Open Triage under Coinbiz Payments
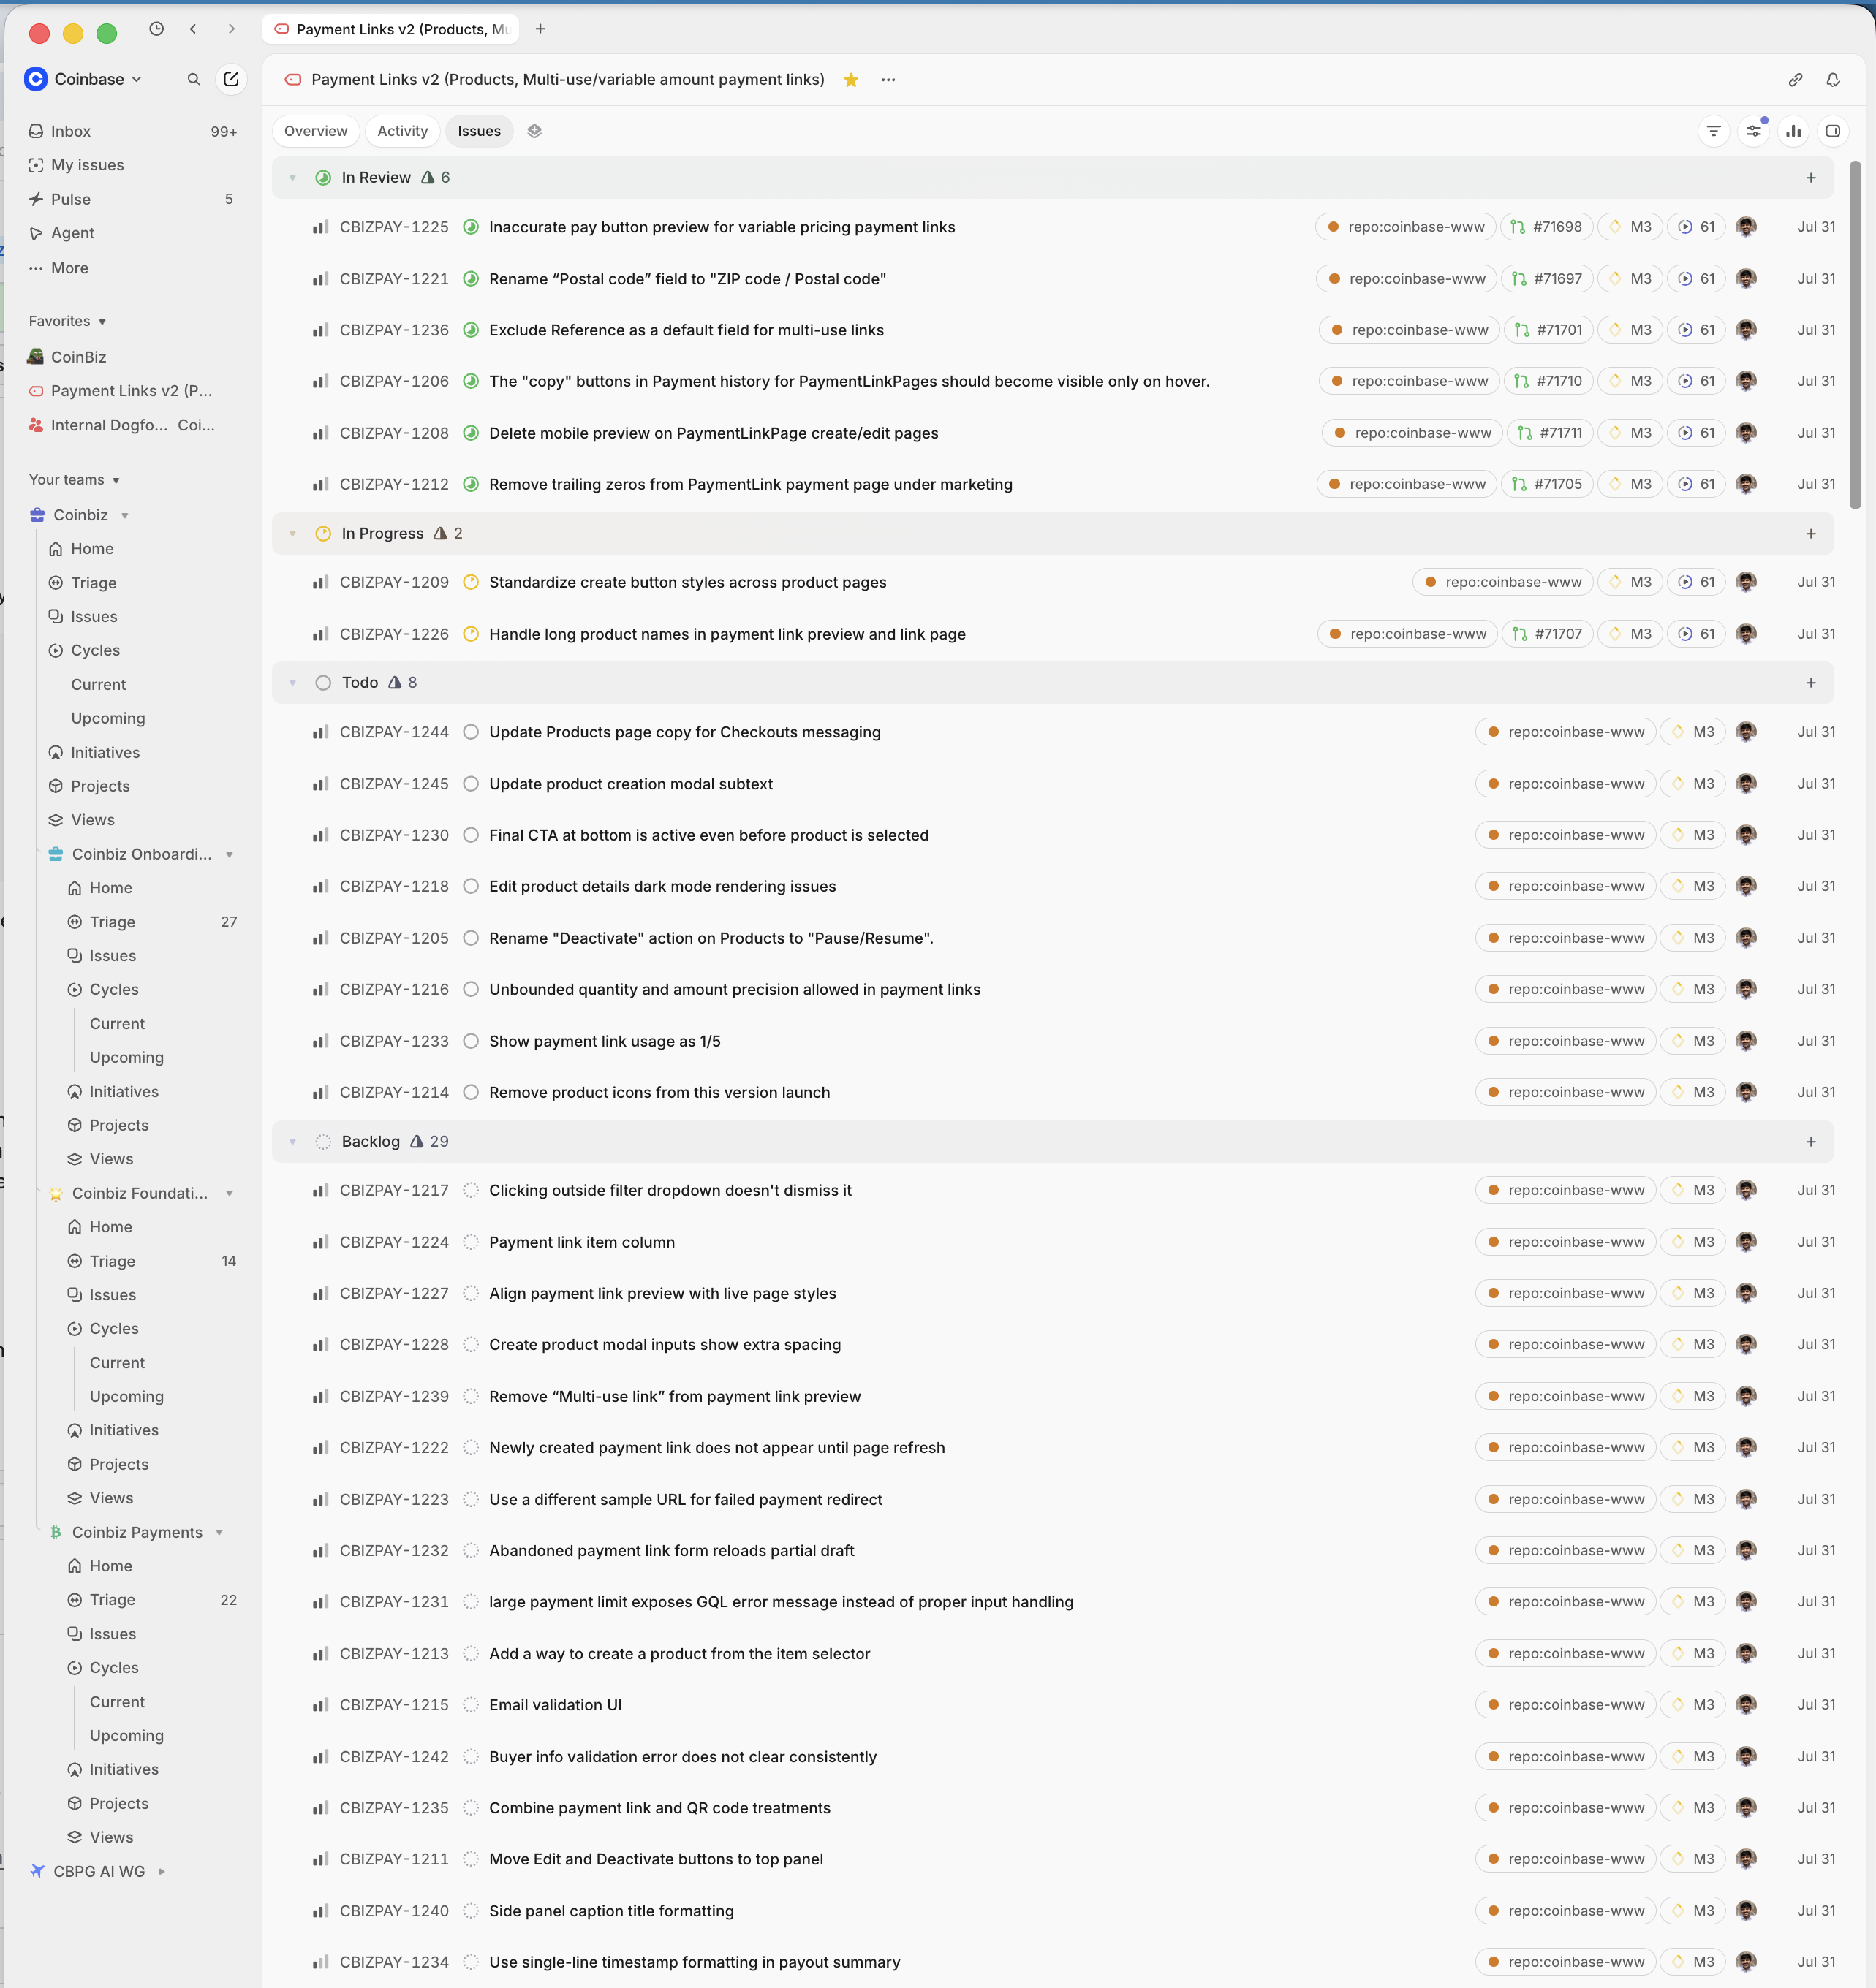Viewport: 1876px width, 1988px height. (112, 1600)
